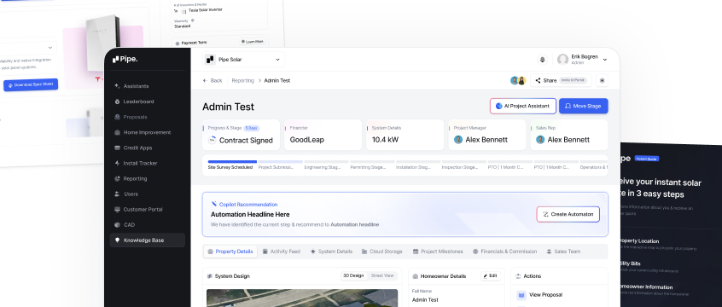Go Back using the breadcrumb arrow
722x307 pixels.
pyautogui.click(x=213, y=80)
